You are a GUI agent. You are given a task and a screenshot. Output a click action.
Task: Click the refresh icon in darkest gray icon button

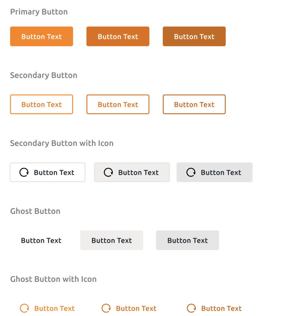(x=191, y=172)
